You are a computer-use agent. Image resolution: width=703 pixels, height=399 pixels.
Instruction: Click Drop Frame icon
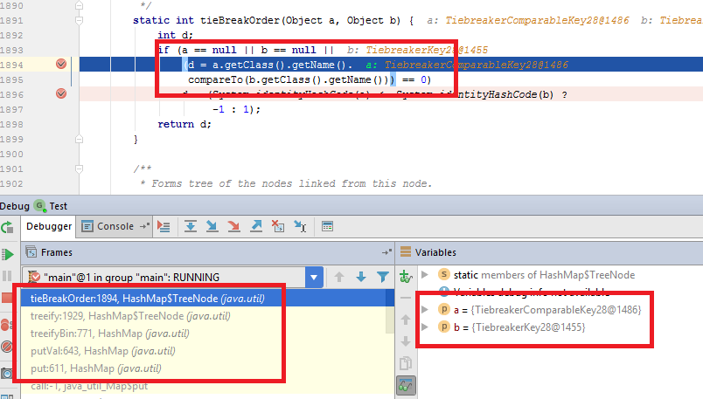coord(278,226)
